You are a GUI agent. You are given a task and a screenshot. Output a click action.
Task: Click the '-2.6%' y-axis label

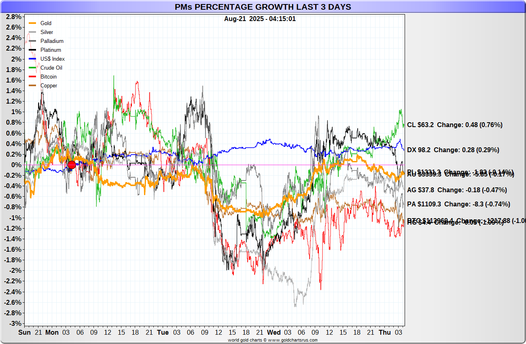tap(12, 303)
